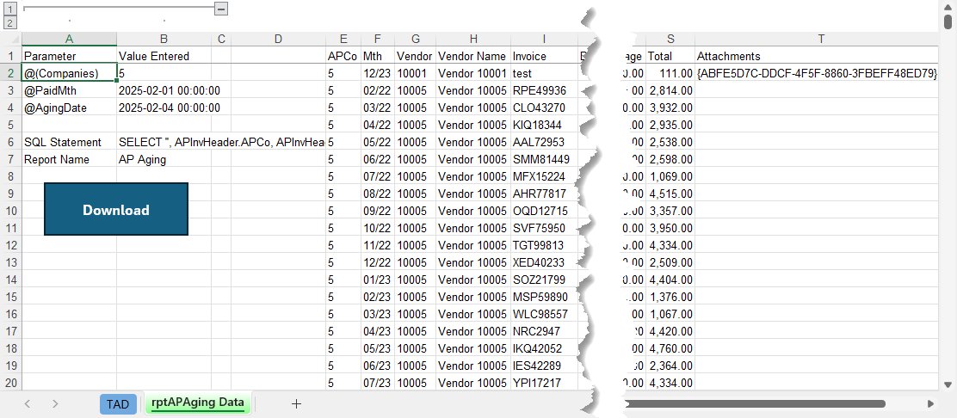The width and height of the screenshot is (957, 418).
Task: Collapse column group with minus button
Action: point(221,9)
